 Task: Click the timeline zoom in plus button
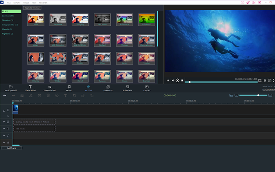click(270, 95)
